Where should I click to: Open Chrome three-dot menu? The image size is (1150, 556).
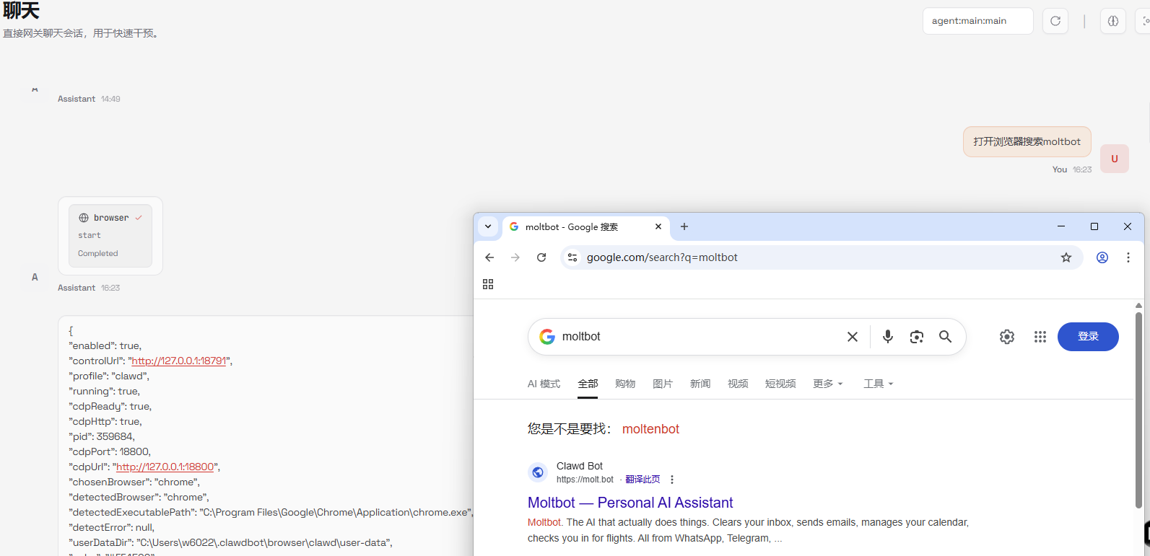[x=1128, y=257]
